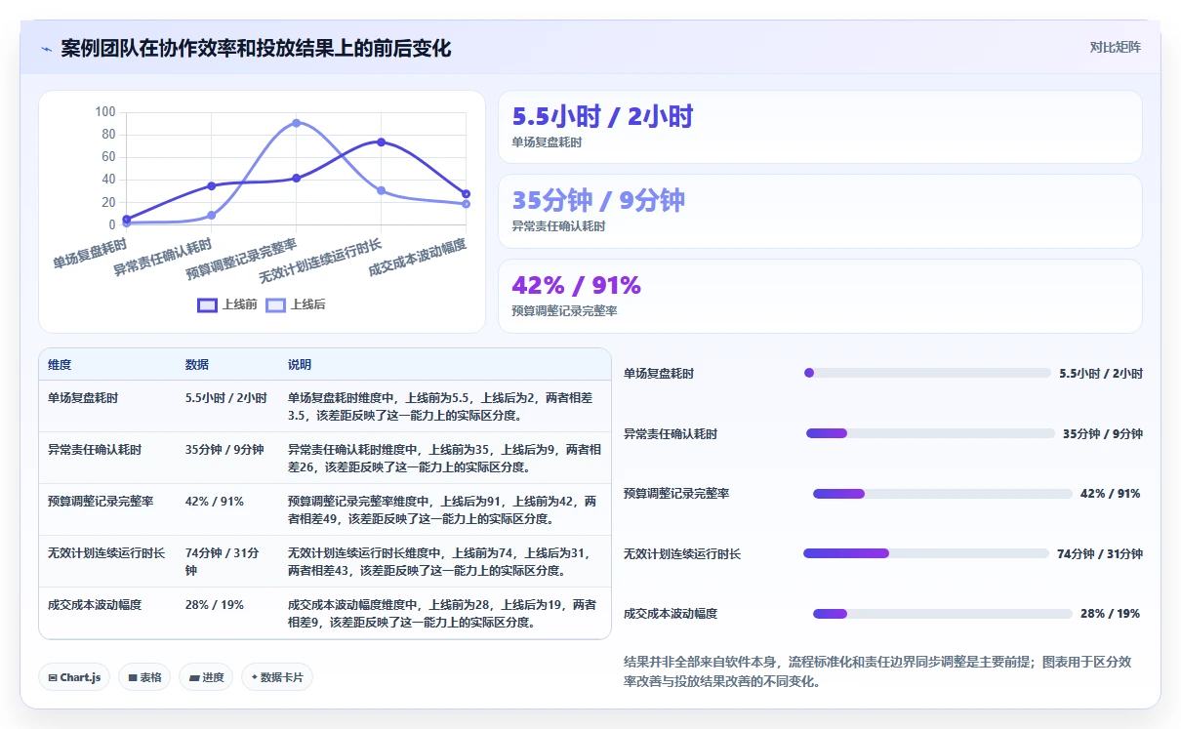Click the 上线前 legend color box
1181x729 pixels.
[207, 304]
